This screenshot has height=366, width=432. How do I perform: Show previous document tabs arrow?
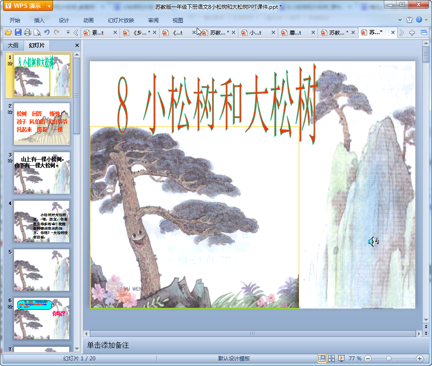pyautogui.click(x=76, y=33)
